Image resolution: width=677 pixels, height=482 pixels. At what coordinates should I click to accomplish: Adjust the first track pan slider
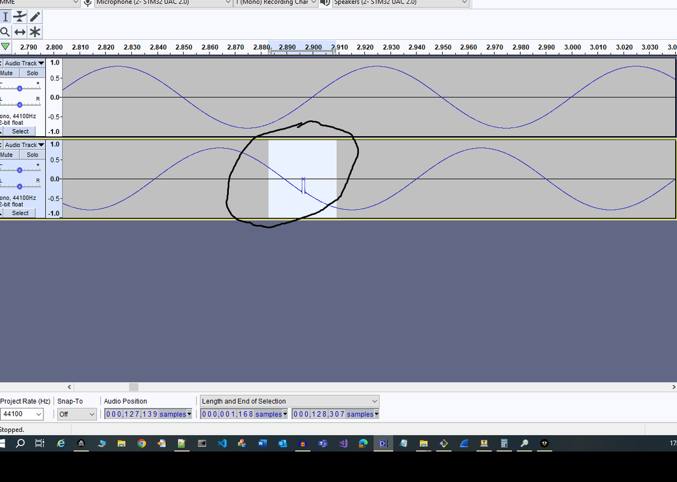[19, 104]
